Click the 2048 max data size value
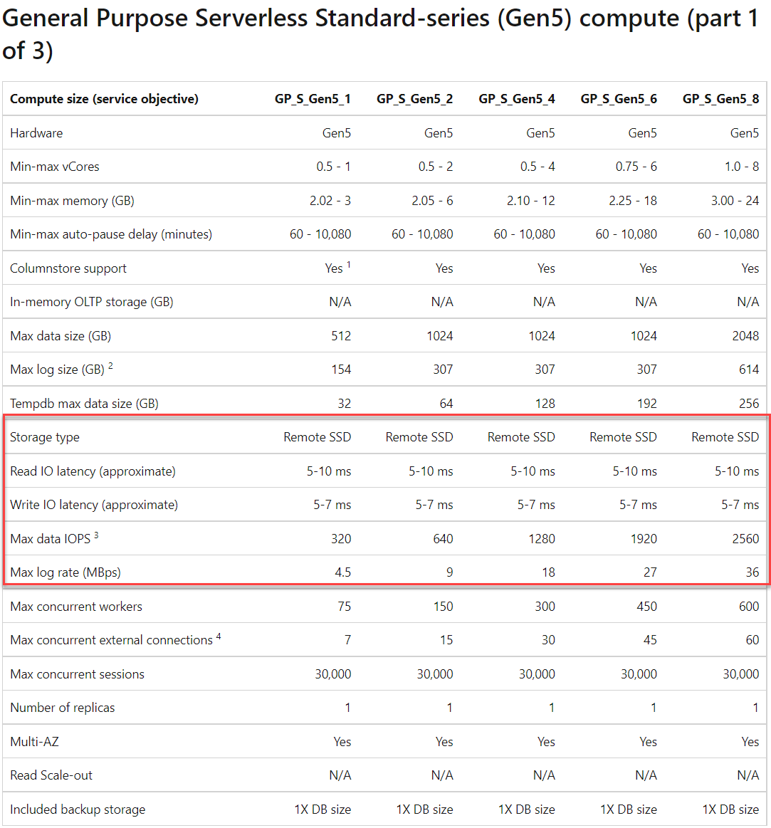Image resolution: width=771 pixels, height=828 pixels. click(745, 336)
